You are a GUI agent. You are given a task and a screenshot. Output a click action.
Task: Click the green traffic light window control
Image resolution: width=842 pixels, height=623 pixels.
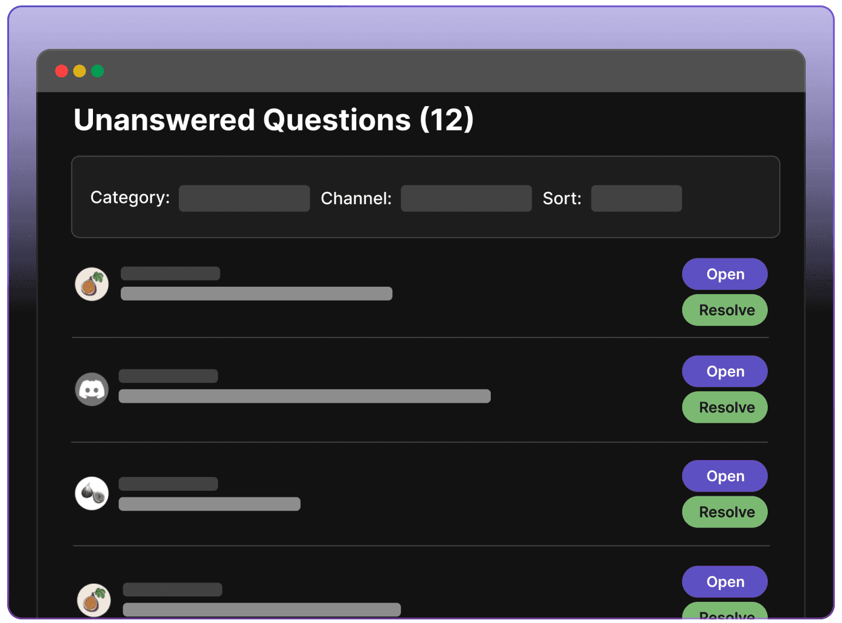(98, 71)
